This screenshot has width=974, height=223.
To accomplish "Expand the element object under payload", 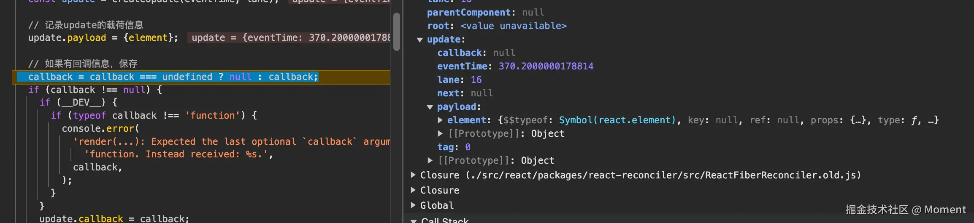I will pos(440,120).
